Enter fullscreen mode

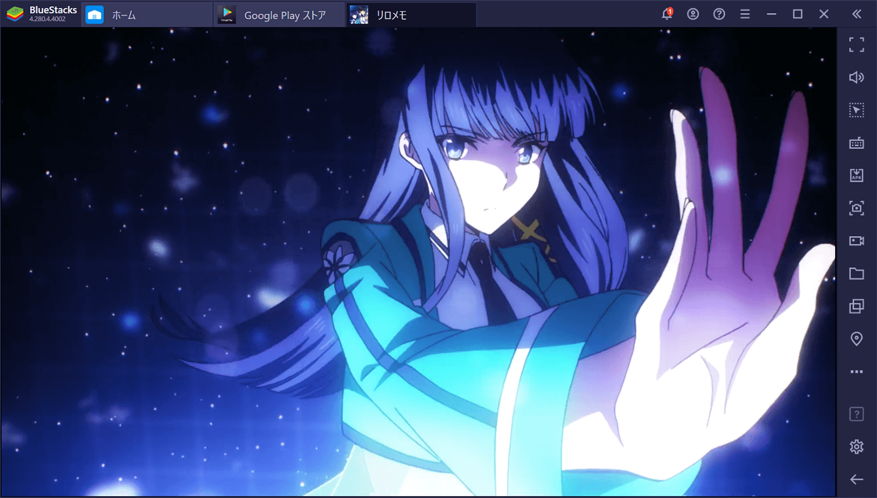(x=857, y=45)
